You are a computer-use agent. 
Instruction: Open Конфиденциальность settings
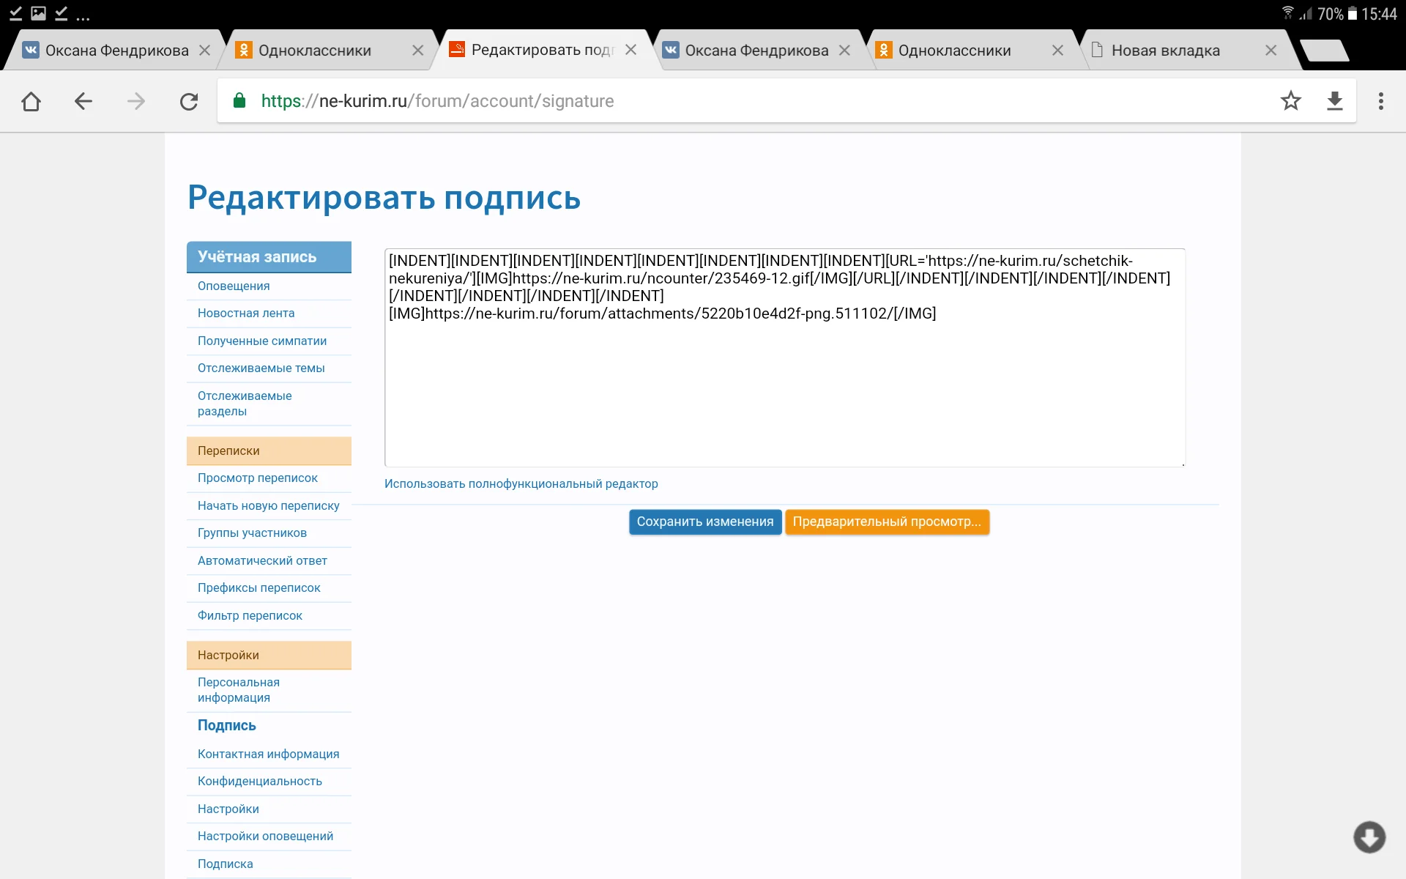pos(259,781)
